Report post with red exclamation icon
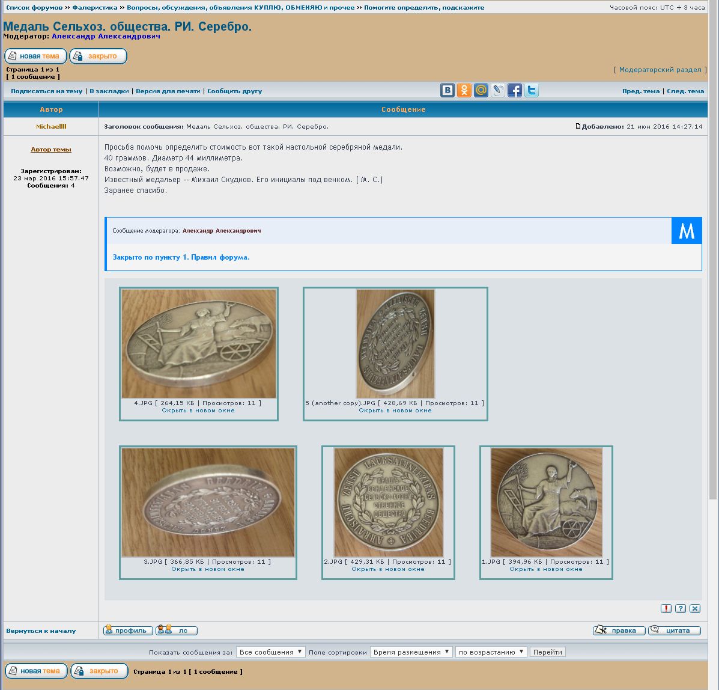This screenshot has height=690, width=719. coord(666,608)
